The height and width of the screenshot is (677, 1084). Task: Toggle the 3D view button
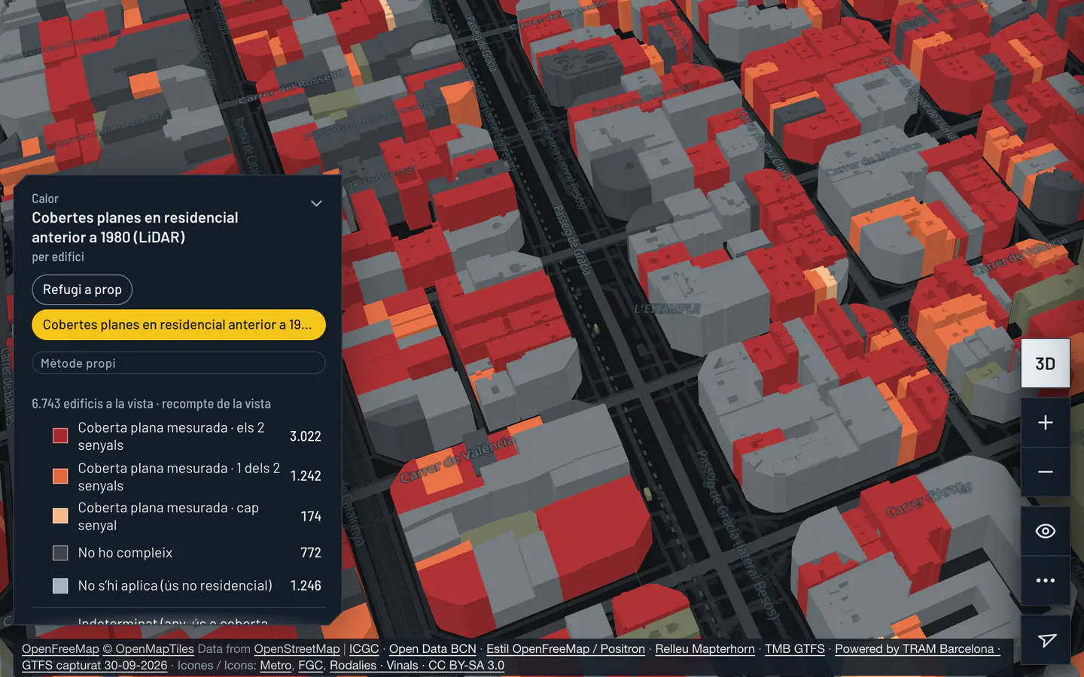[x=1045, y=364]
